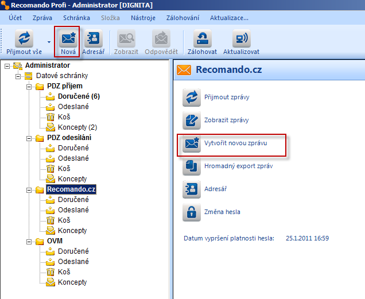Image resolution: width=365 pixels, height=299 pixels.
Task: Click the Adresář link in panel
Action: click(216, 189)
